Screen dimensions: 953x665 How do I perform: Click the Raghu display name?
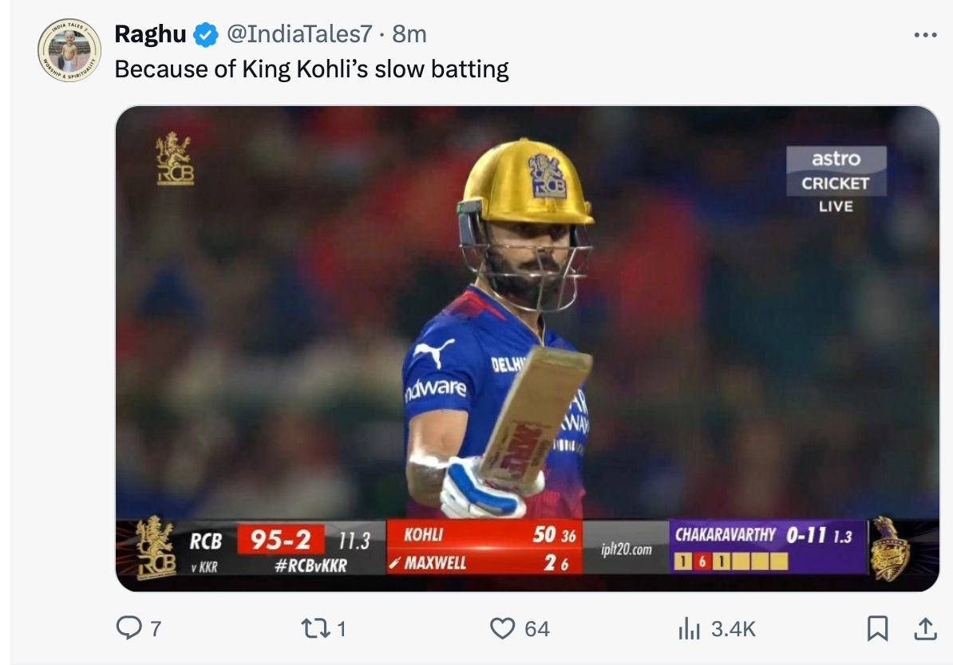[x=151, y=34]
